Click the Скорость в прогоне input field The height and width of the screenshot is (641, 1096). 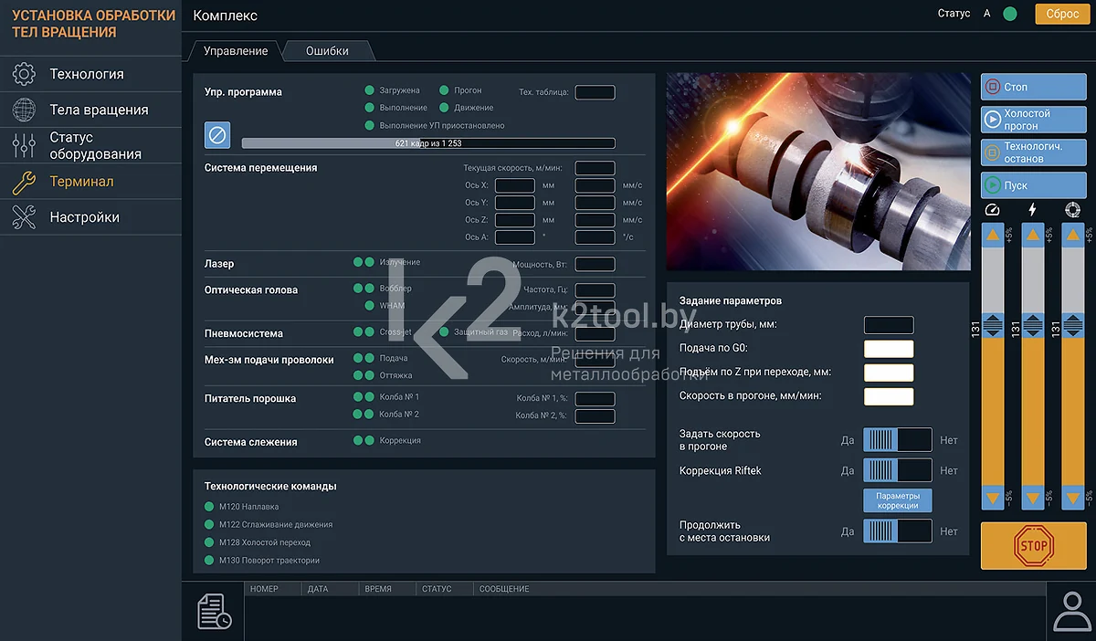pos(889,396)
